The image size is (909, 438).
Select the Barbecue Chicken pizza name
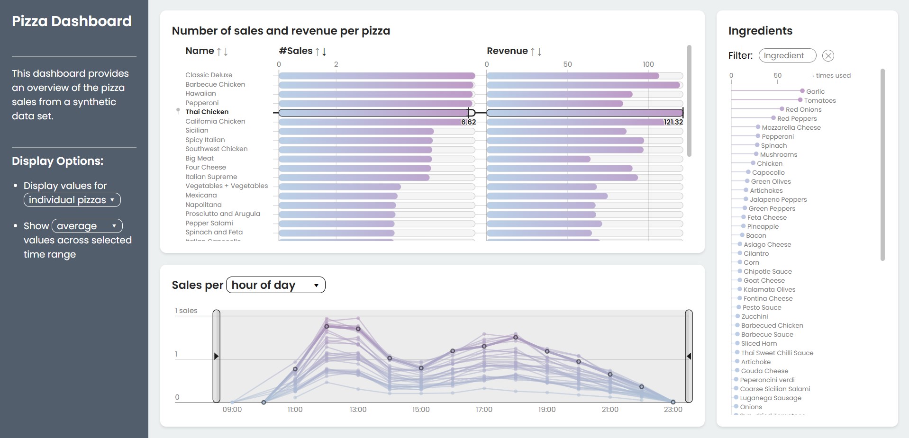215,84
